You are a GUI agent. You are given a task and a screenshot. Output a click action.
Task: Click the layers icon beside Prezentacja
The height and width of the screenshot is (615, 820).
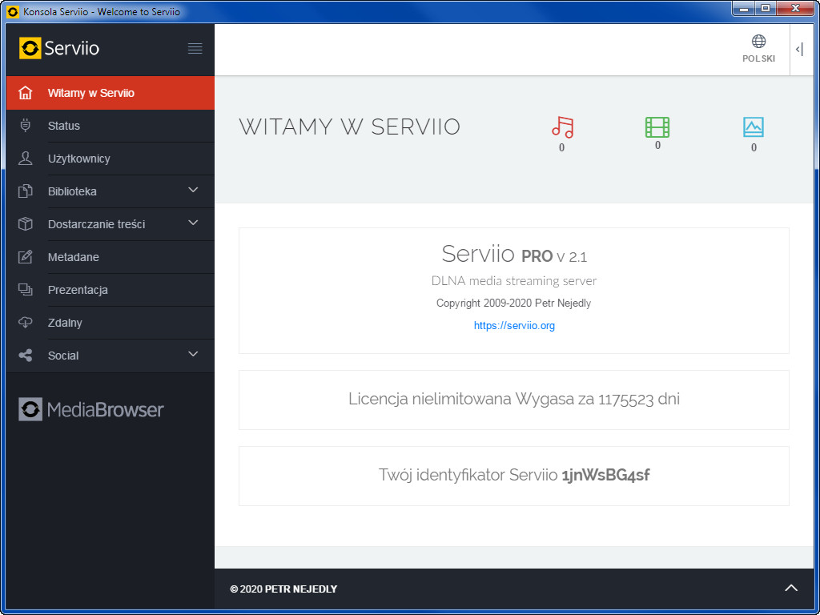point(25,290)
